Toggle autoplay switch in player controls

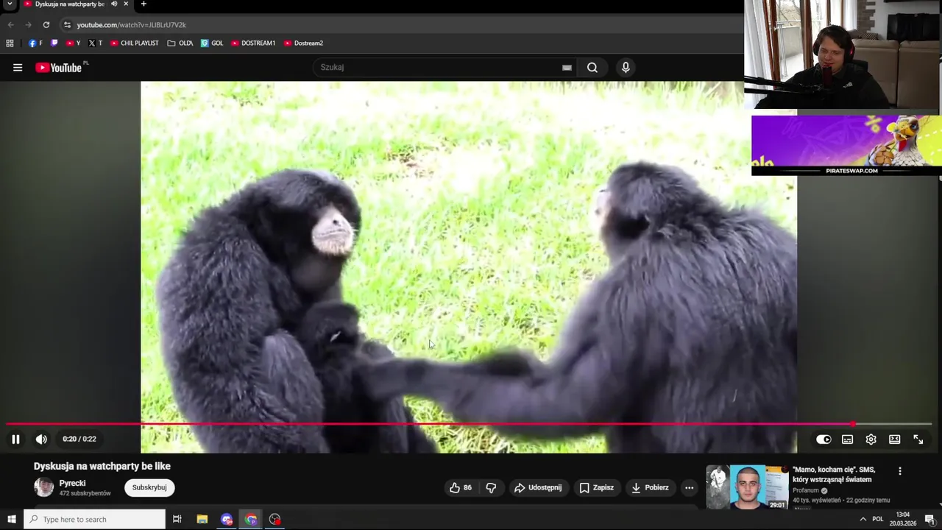click(824, 439)
